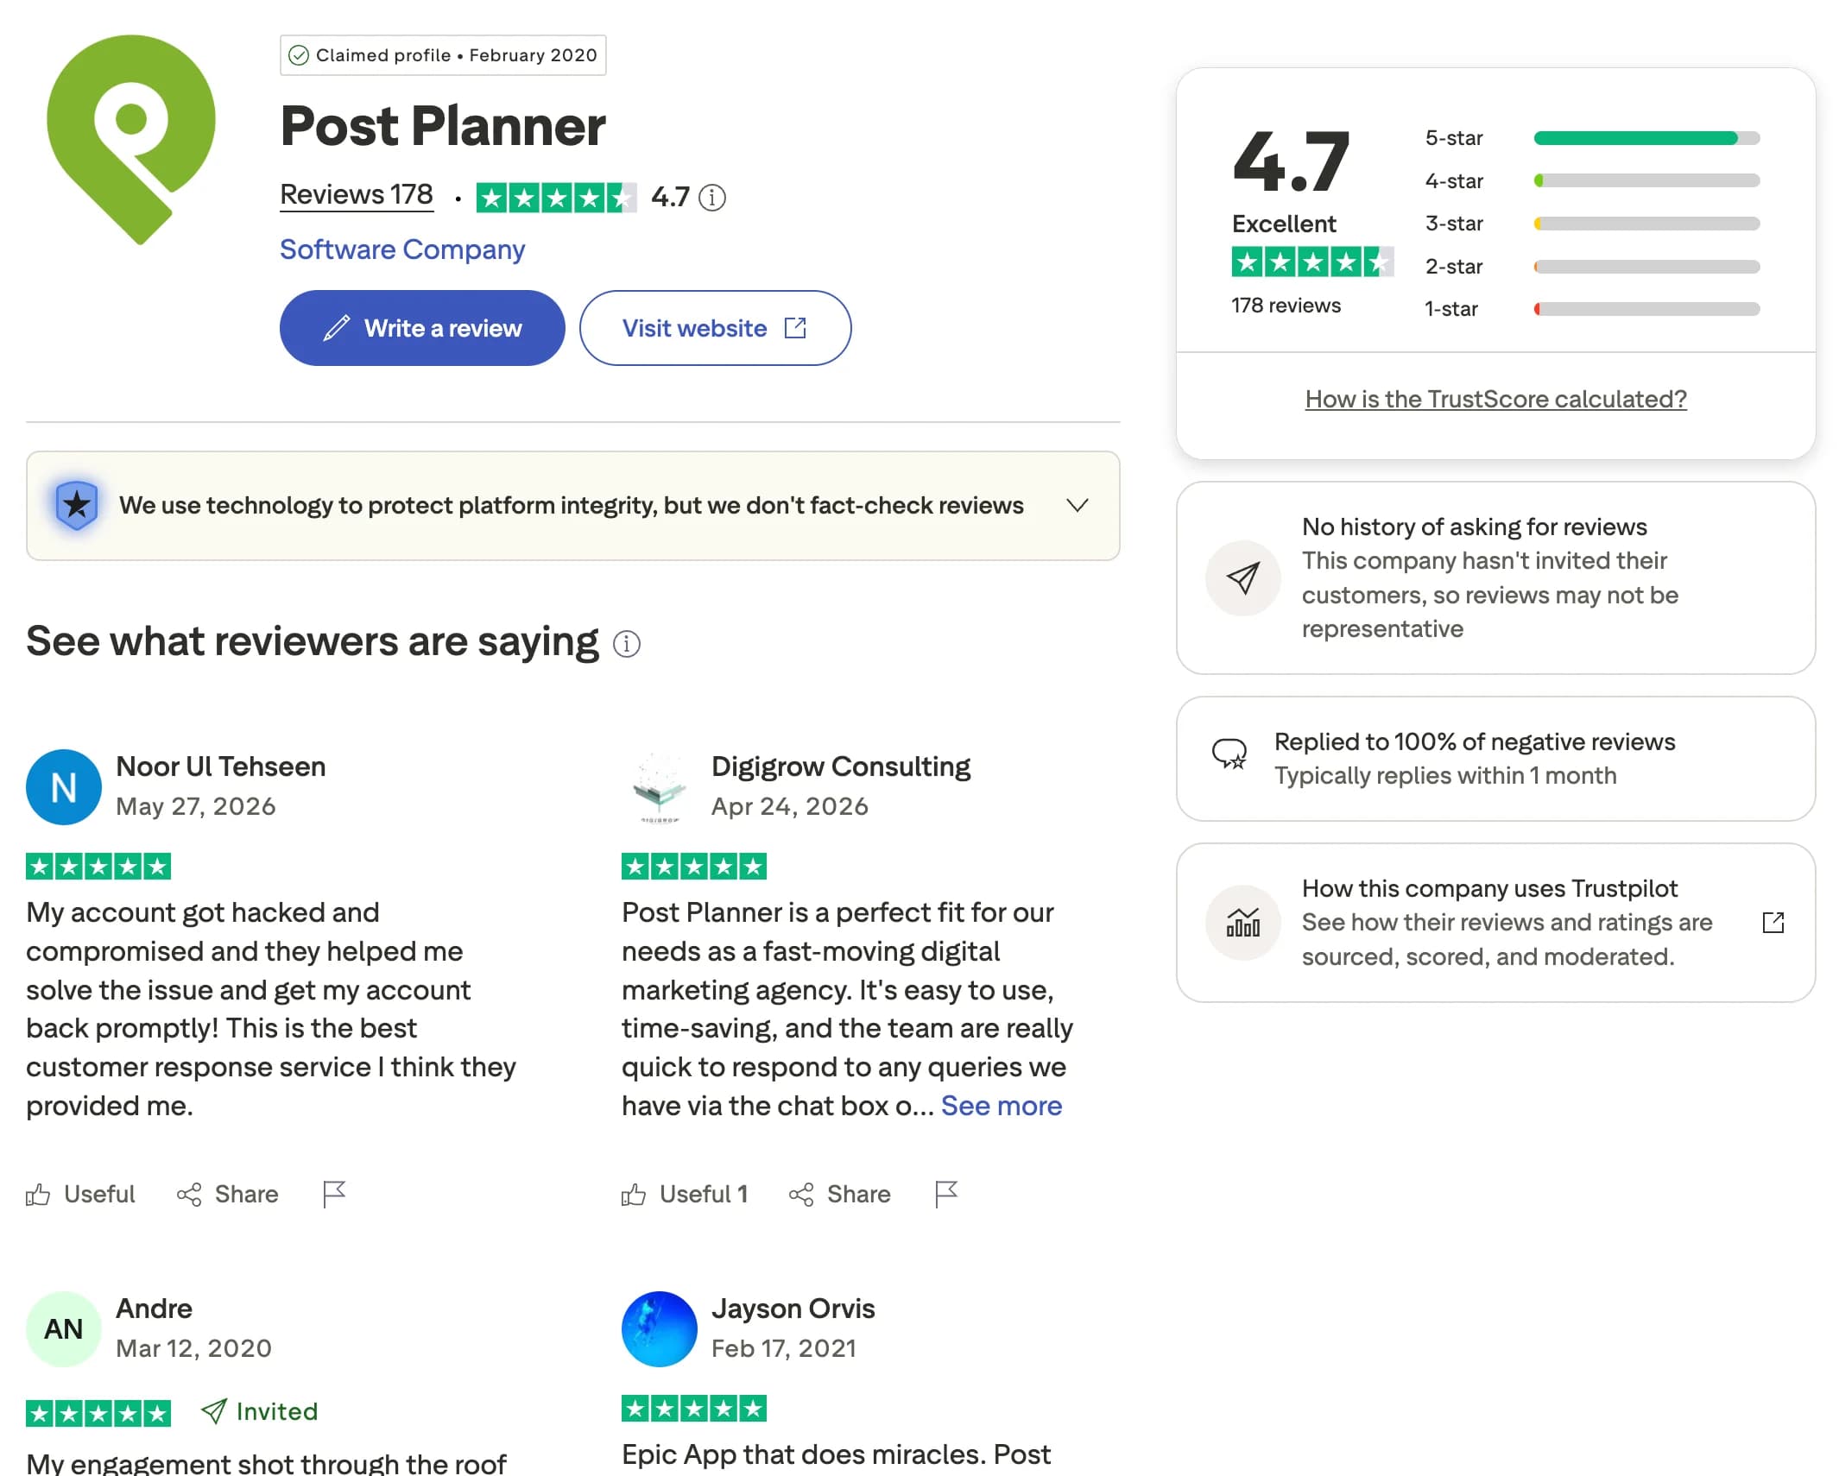Filter reviews by the 1-star bar

[1646, 309]
